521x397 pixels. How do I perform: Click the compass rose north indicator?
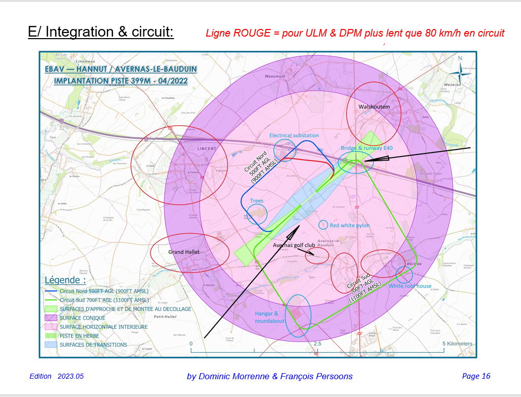coord(460,69)
